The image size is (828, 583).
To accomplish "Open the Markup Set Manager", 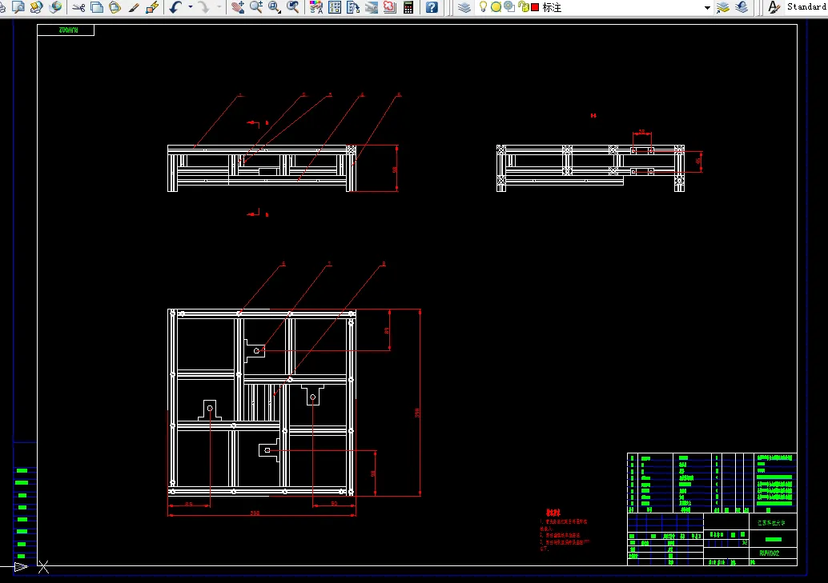I will coord(390,7).
